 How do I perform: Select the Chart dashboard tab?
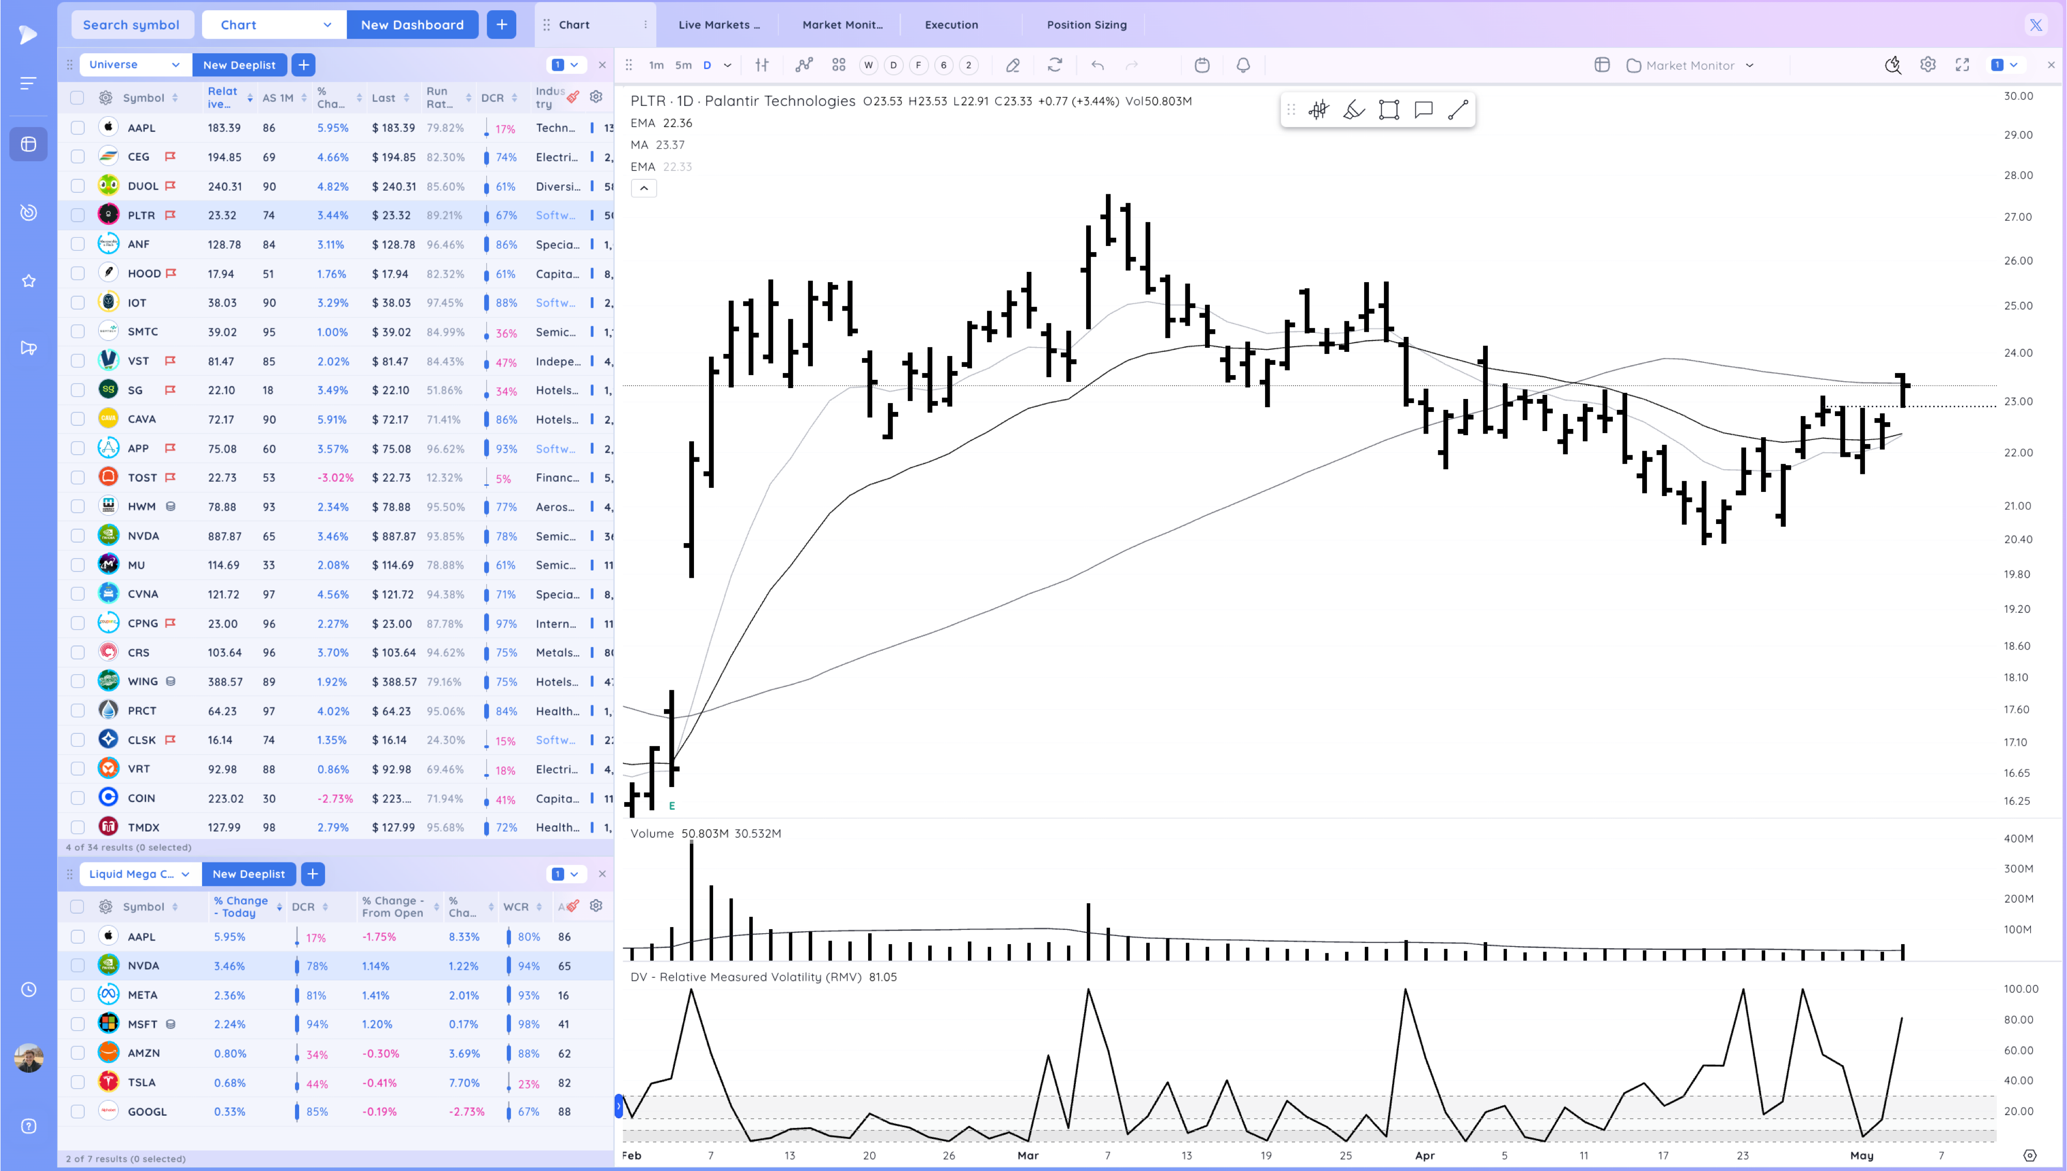point(595,25)
